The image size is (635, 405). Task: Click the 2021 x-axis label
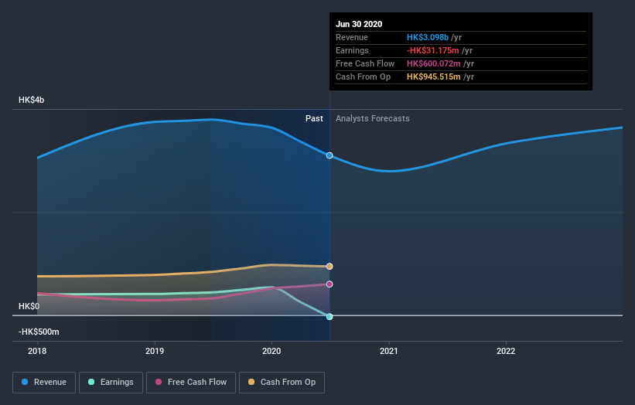click(x=389, y=351)
